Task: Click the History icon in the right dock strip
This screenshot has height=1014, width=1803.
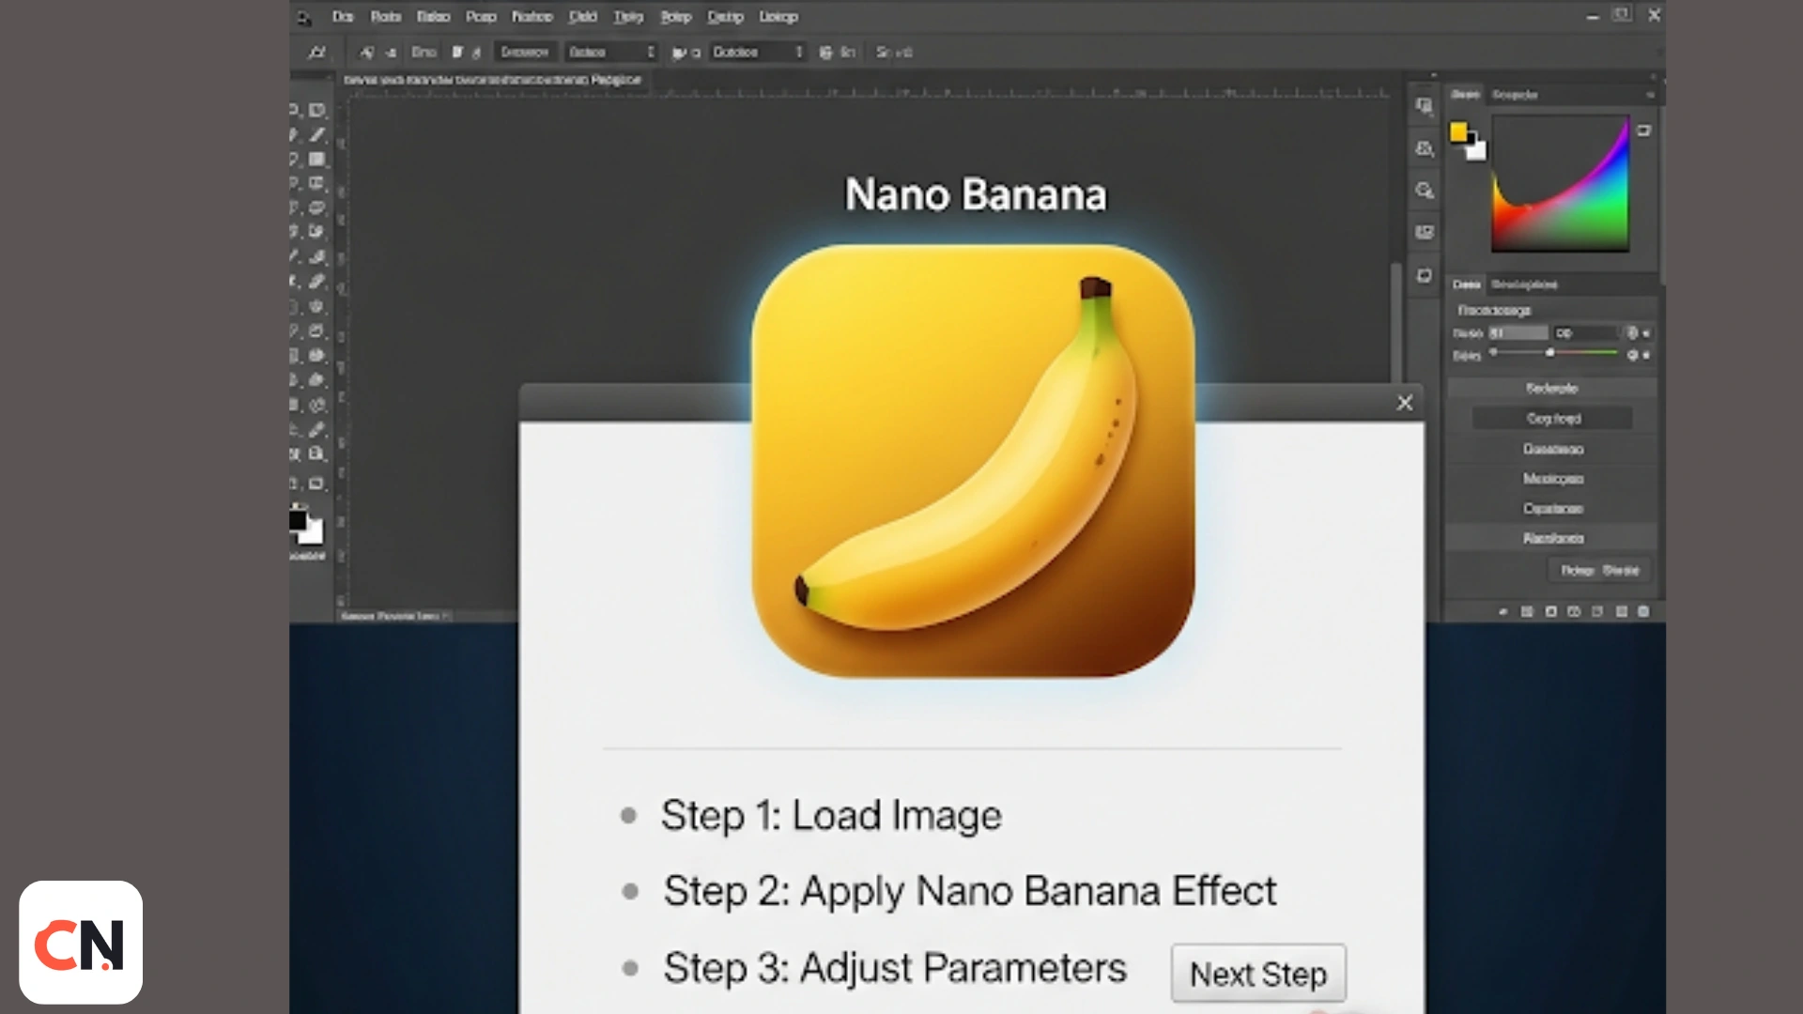Action: [1424, 232]
